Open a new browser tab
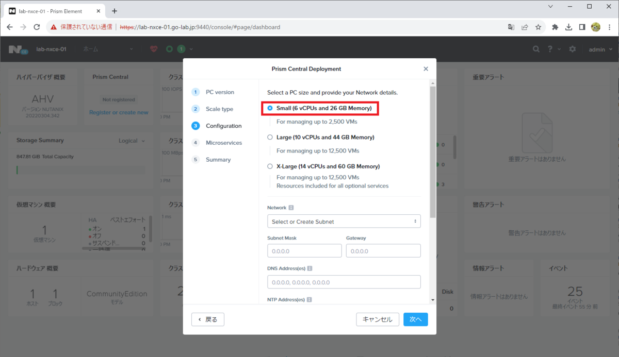619x357 pixels. click(x=115, y=11)
